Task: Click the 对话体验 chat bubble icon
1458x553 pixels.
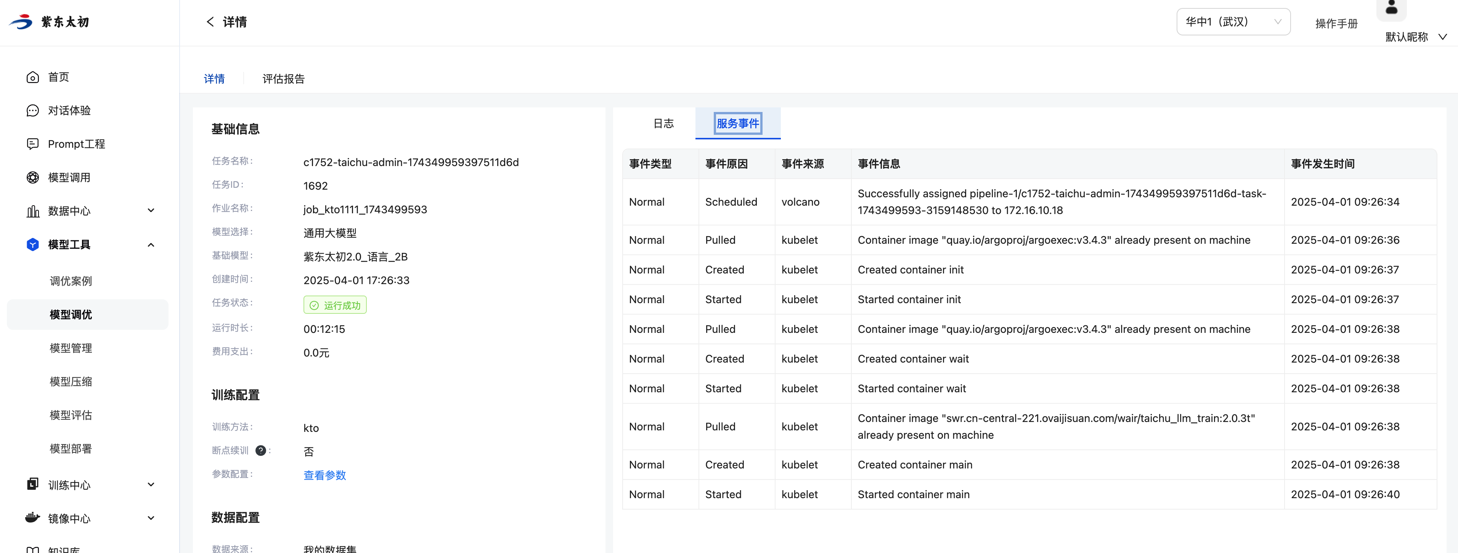Action: coord(33,110)
